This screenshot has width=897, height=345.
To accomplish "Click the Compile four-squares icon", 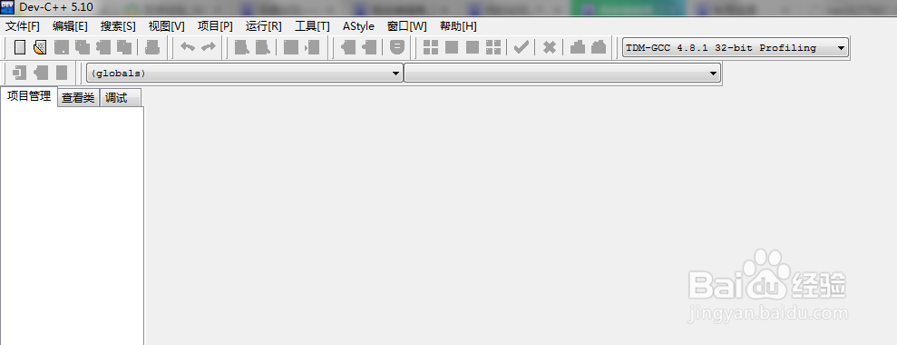I will click(431, 47).
